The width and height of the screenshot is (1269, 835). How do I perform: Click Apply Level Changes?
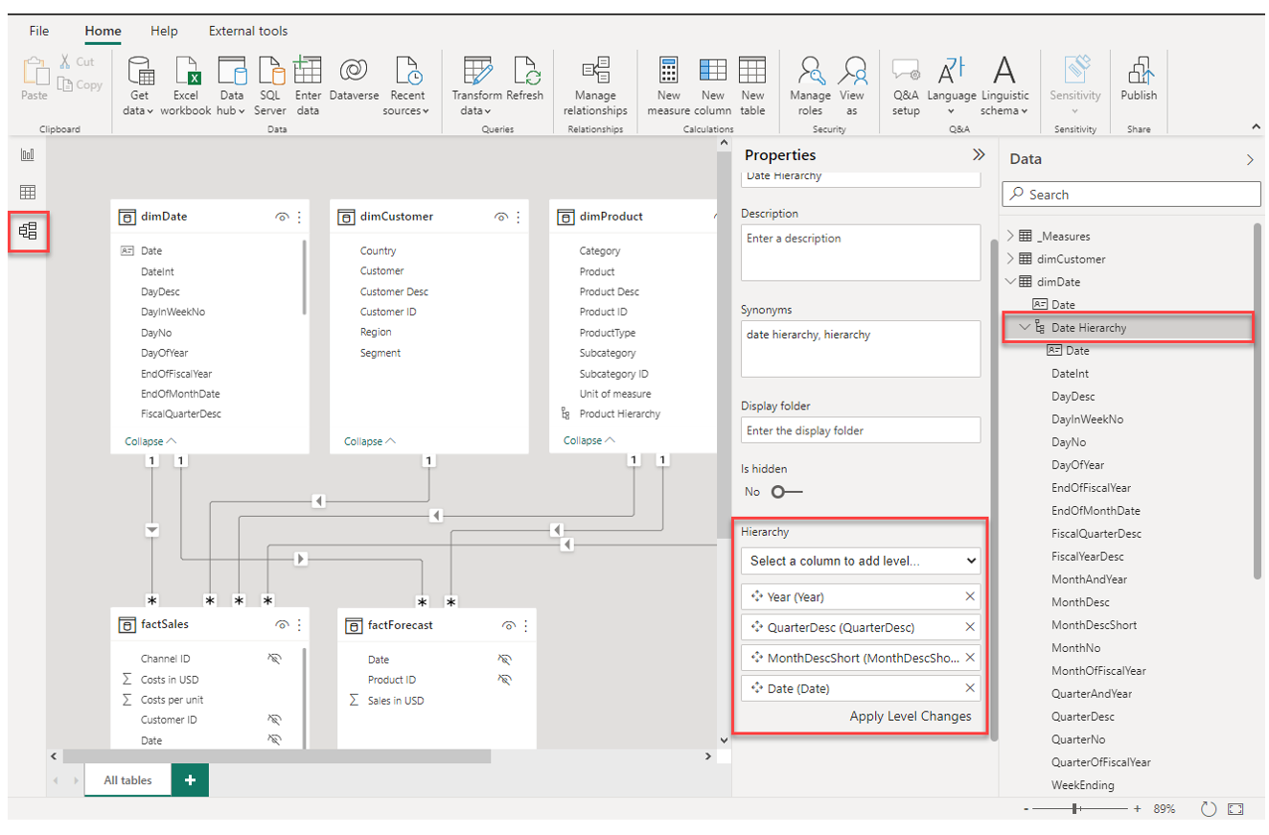(x=910, y=716)
